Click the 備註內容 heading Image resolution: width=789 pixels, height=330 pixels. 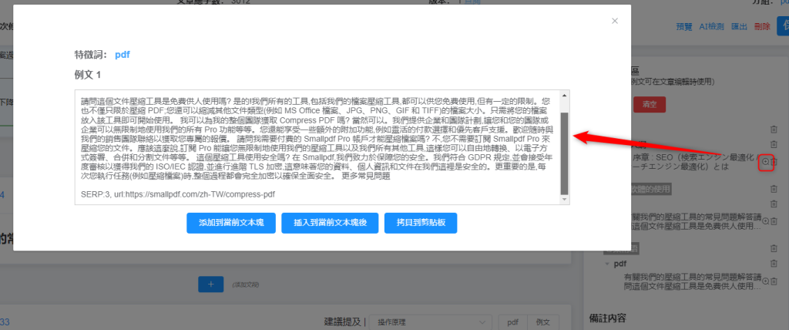tap(607, 318)
